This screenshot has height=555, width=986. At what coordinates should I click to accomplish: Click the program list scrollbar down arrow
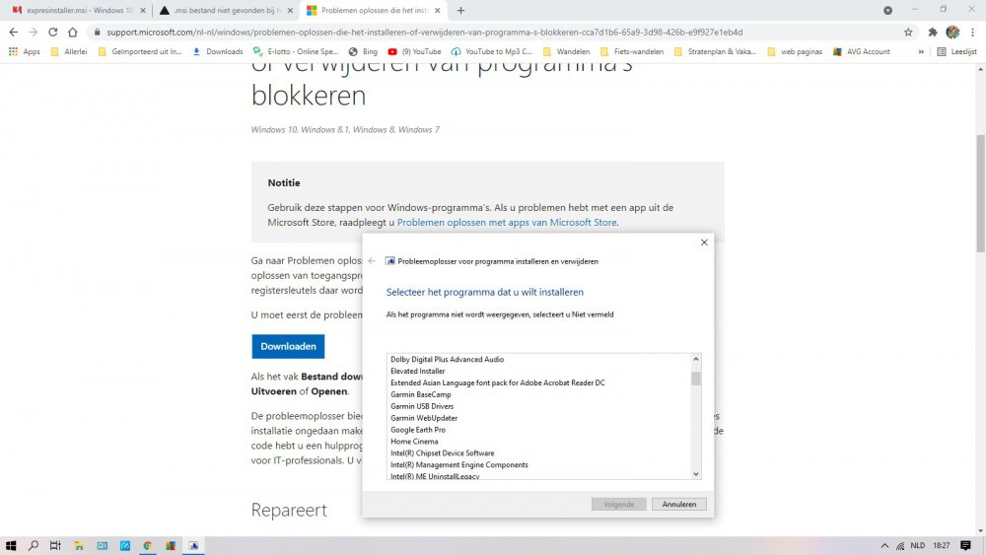tap(696, 474)
